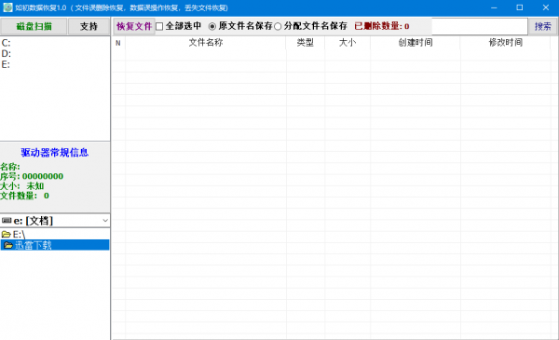This screenshot has width=559, height=340.
Task: Sort by the 类型 column header
Action: [306, 43]
